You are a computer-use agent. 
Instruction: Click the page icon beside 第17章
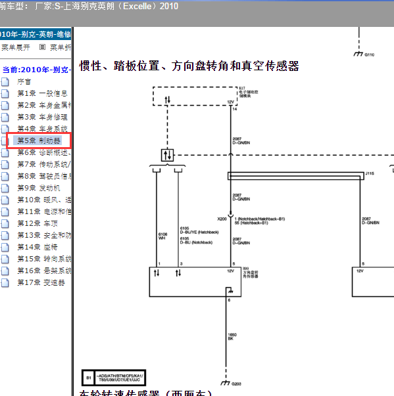5,283
